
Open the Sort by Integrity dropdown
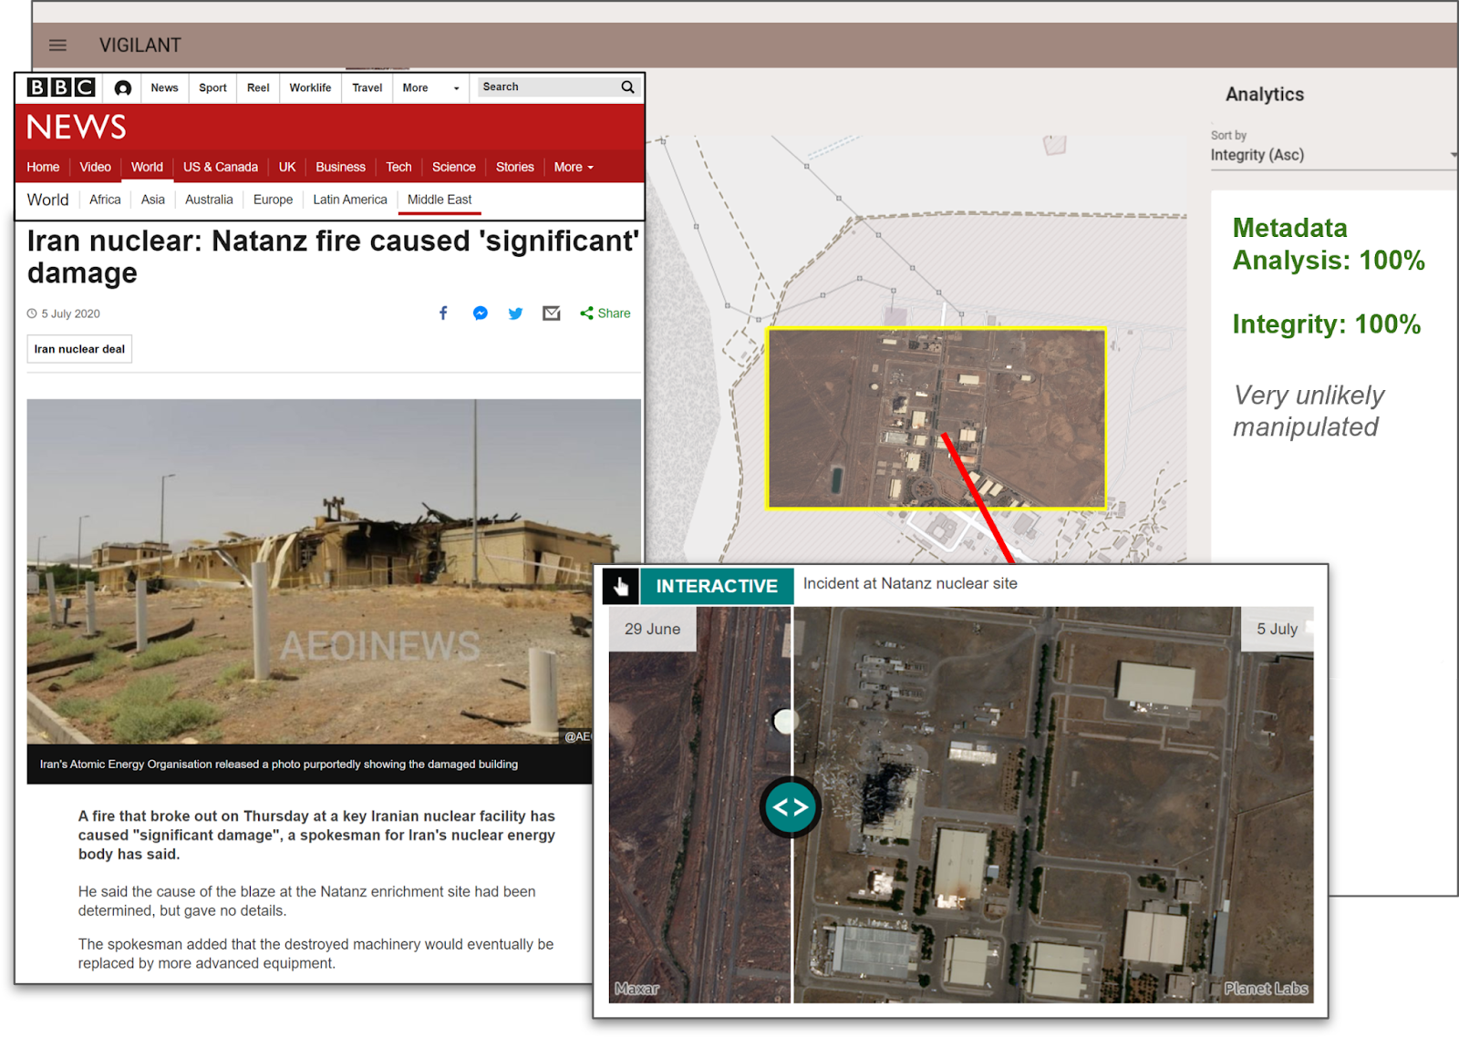tap(1333, 155)
